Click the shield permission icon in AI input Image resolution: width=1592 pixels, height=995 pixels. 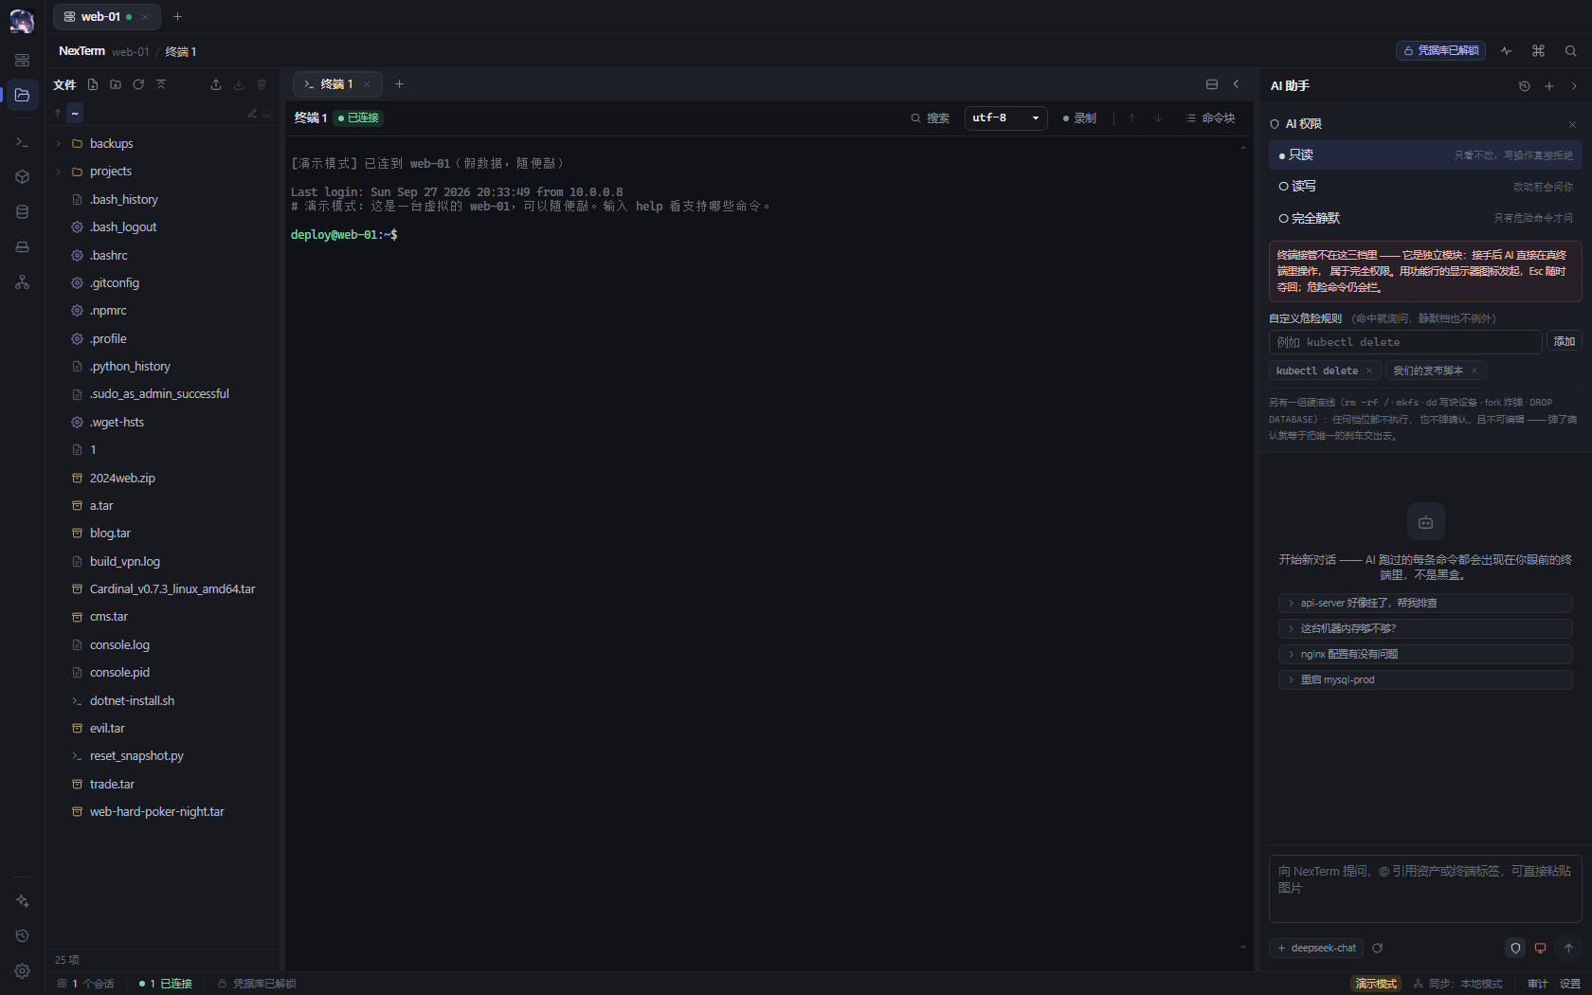click(1515, 948)
